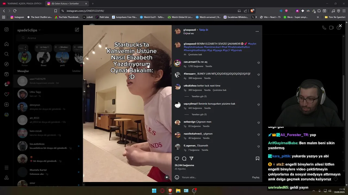Viewport: 348px width, 195px height.
Task: Like 41ensaarrr_'s comment
Action: pos(259,75)
